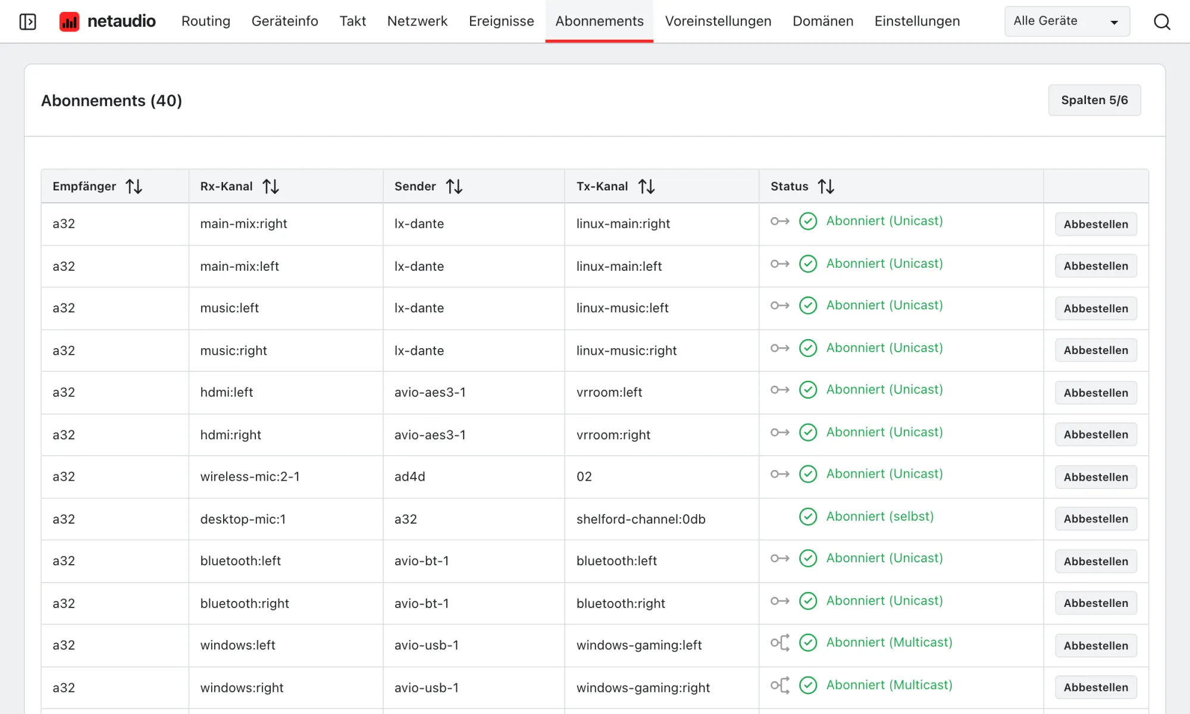1190x714 pixels.
Task: Open Spalten 5/6 column selector
Action: click(x=1094, y=100)
